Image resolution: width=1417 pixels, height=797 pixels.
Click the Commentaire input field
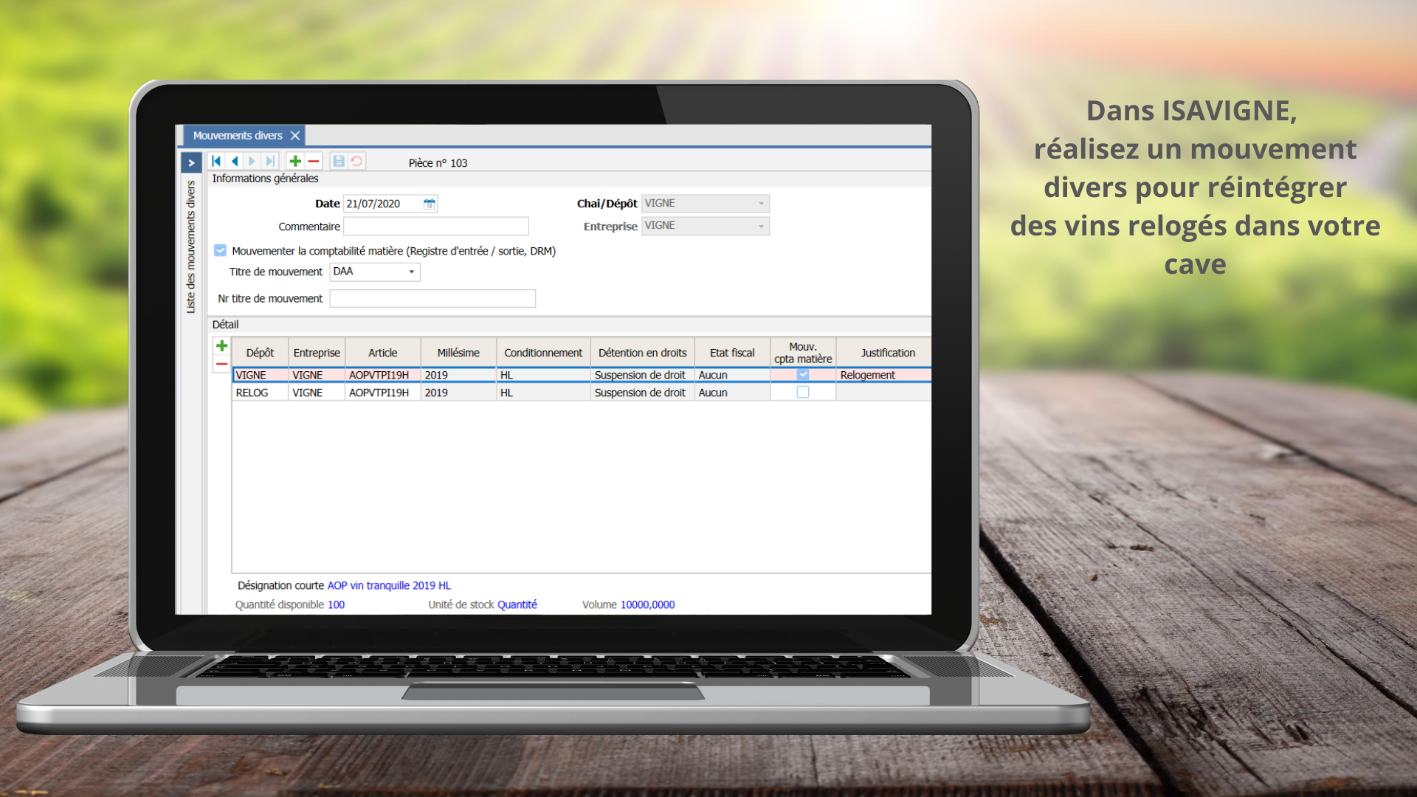436,227
